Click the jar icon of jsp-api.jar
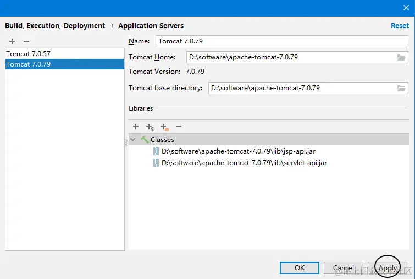 [156, 151]
